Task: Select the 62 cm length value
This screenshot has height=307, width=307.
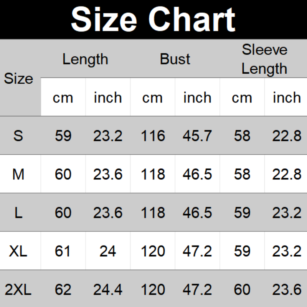Action: tap(63, 289)
